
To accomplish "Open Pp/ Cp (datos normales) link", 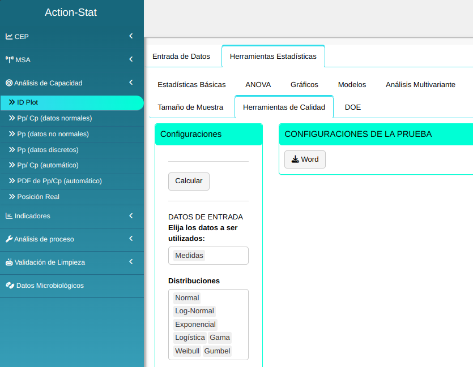I will [54, 118].
